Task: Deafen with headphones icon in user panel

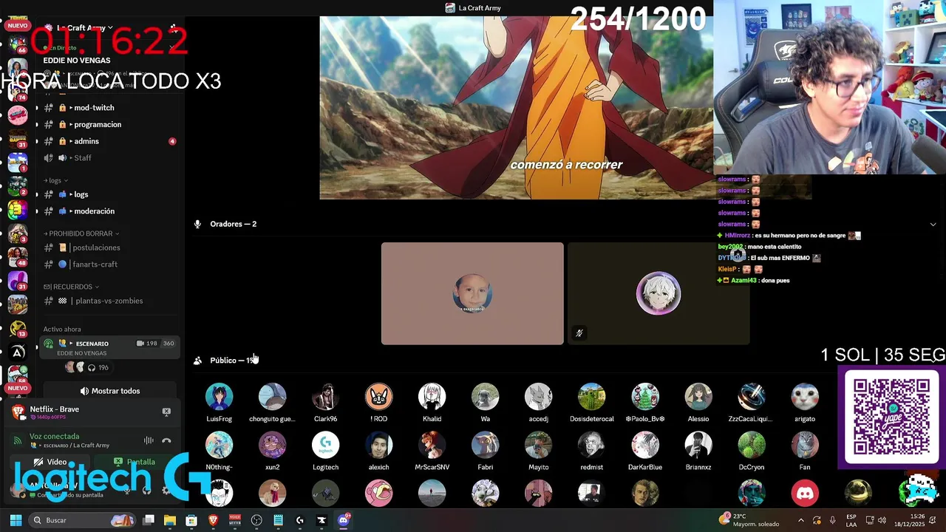Action: pyautogui.click(x=146, y=490)
